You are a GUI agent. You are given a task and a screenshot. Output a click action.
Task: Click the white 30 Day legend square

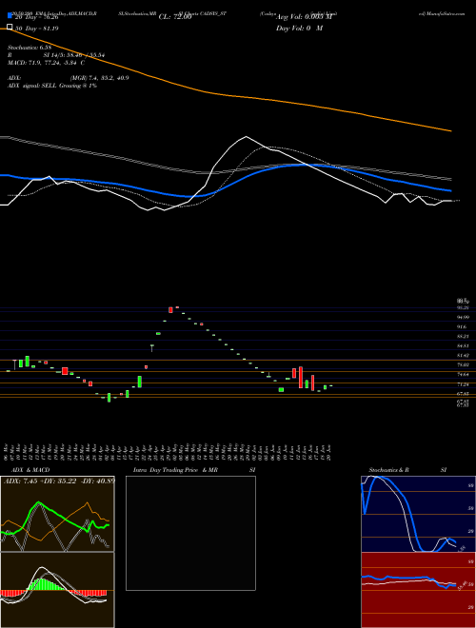point(10,28)
